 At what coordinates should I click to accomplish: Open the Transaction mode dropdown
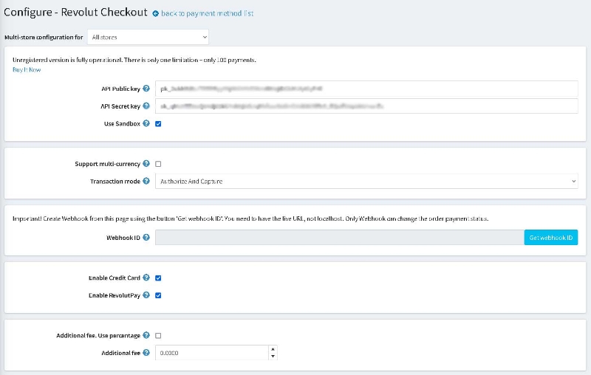tap(366, 181)
